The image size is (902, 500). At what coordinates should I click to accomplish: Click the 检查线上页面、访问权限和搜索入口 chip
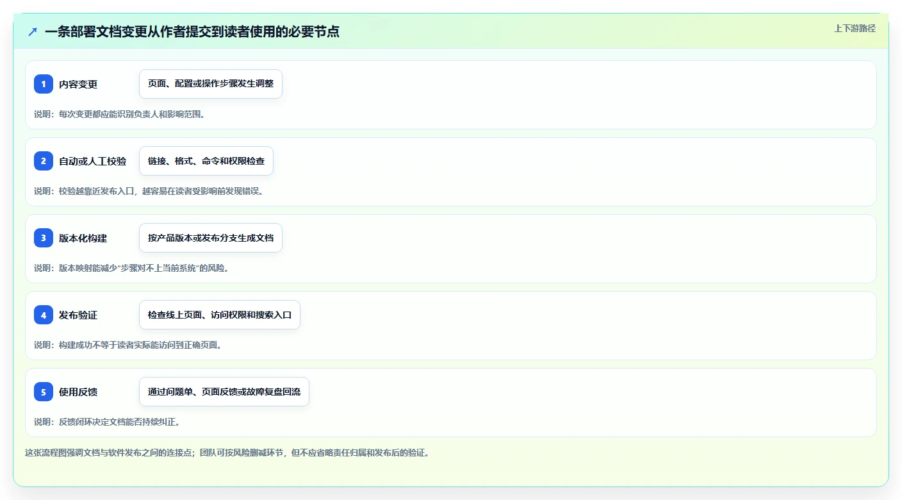[x=220, y=315]
